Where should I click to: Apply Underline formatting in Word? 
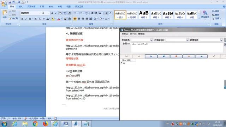[x=30, y=19]
